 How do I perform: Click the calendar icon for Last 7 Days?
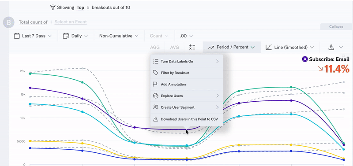pos(17,36)
